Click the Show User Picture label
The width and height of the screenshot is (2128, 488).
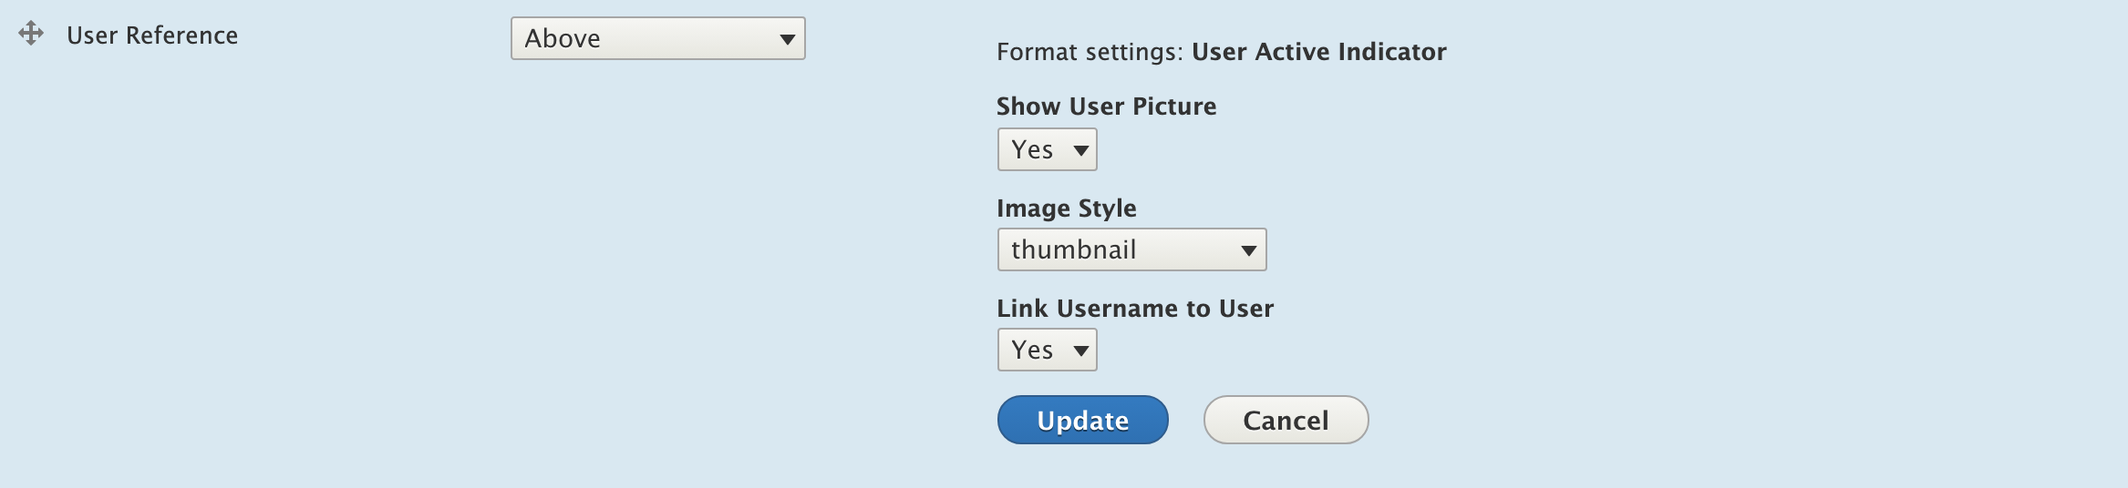[1107, 107]
